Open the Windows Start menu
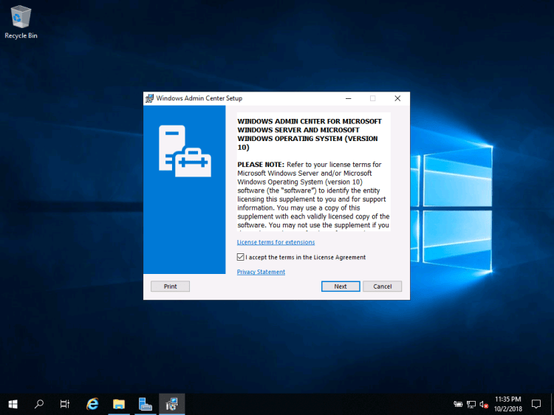 point(13,404)
